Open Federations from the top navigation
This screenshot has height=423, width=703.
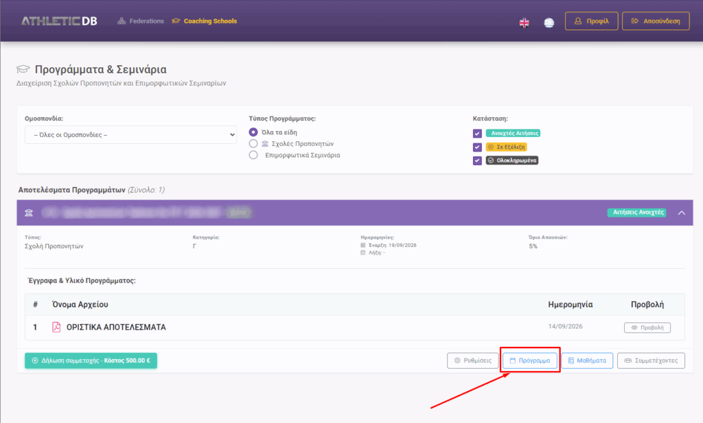(141, 21)
